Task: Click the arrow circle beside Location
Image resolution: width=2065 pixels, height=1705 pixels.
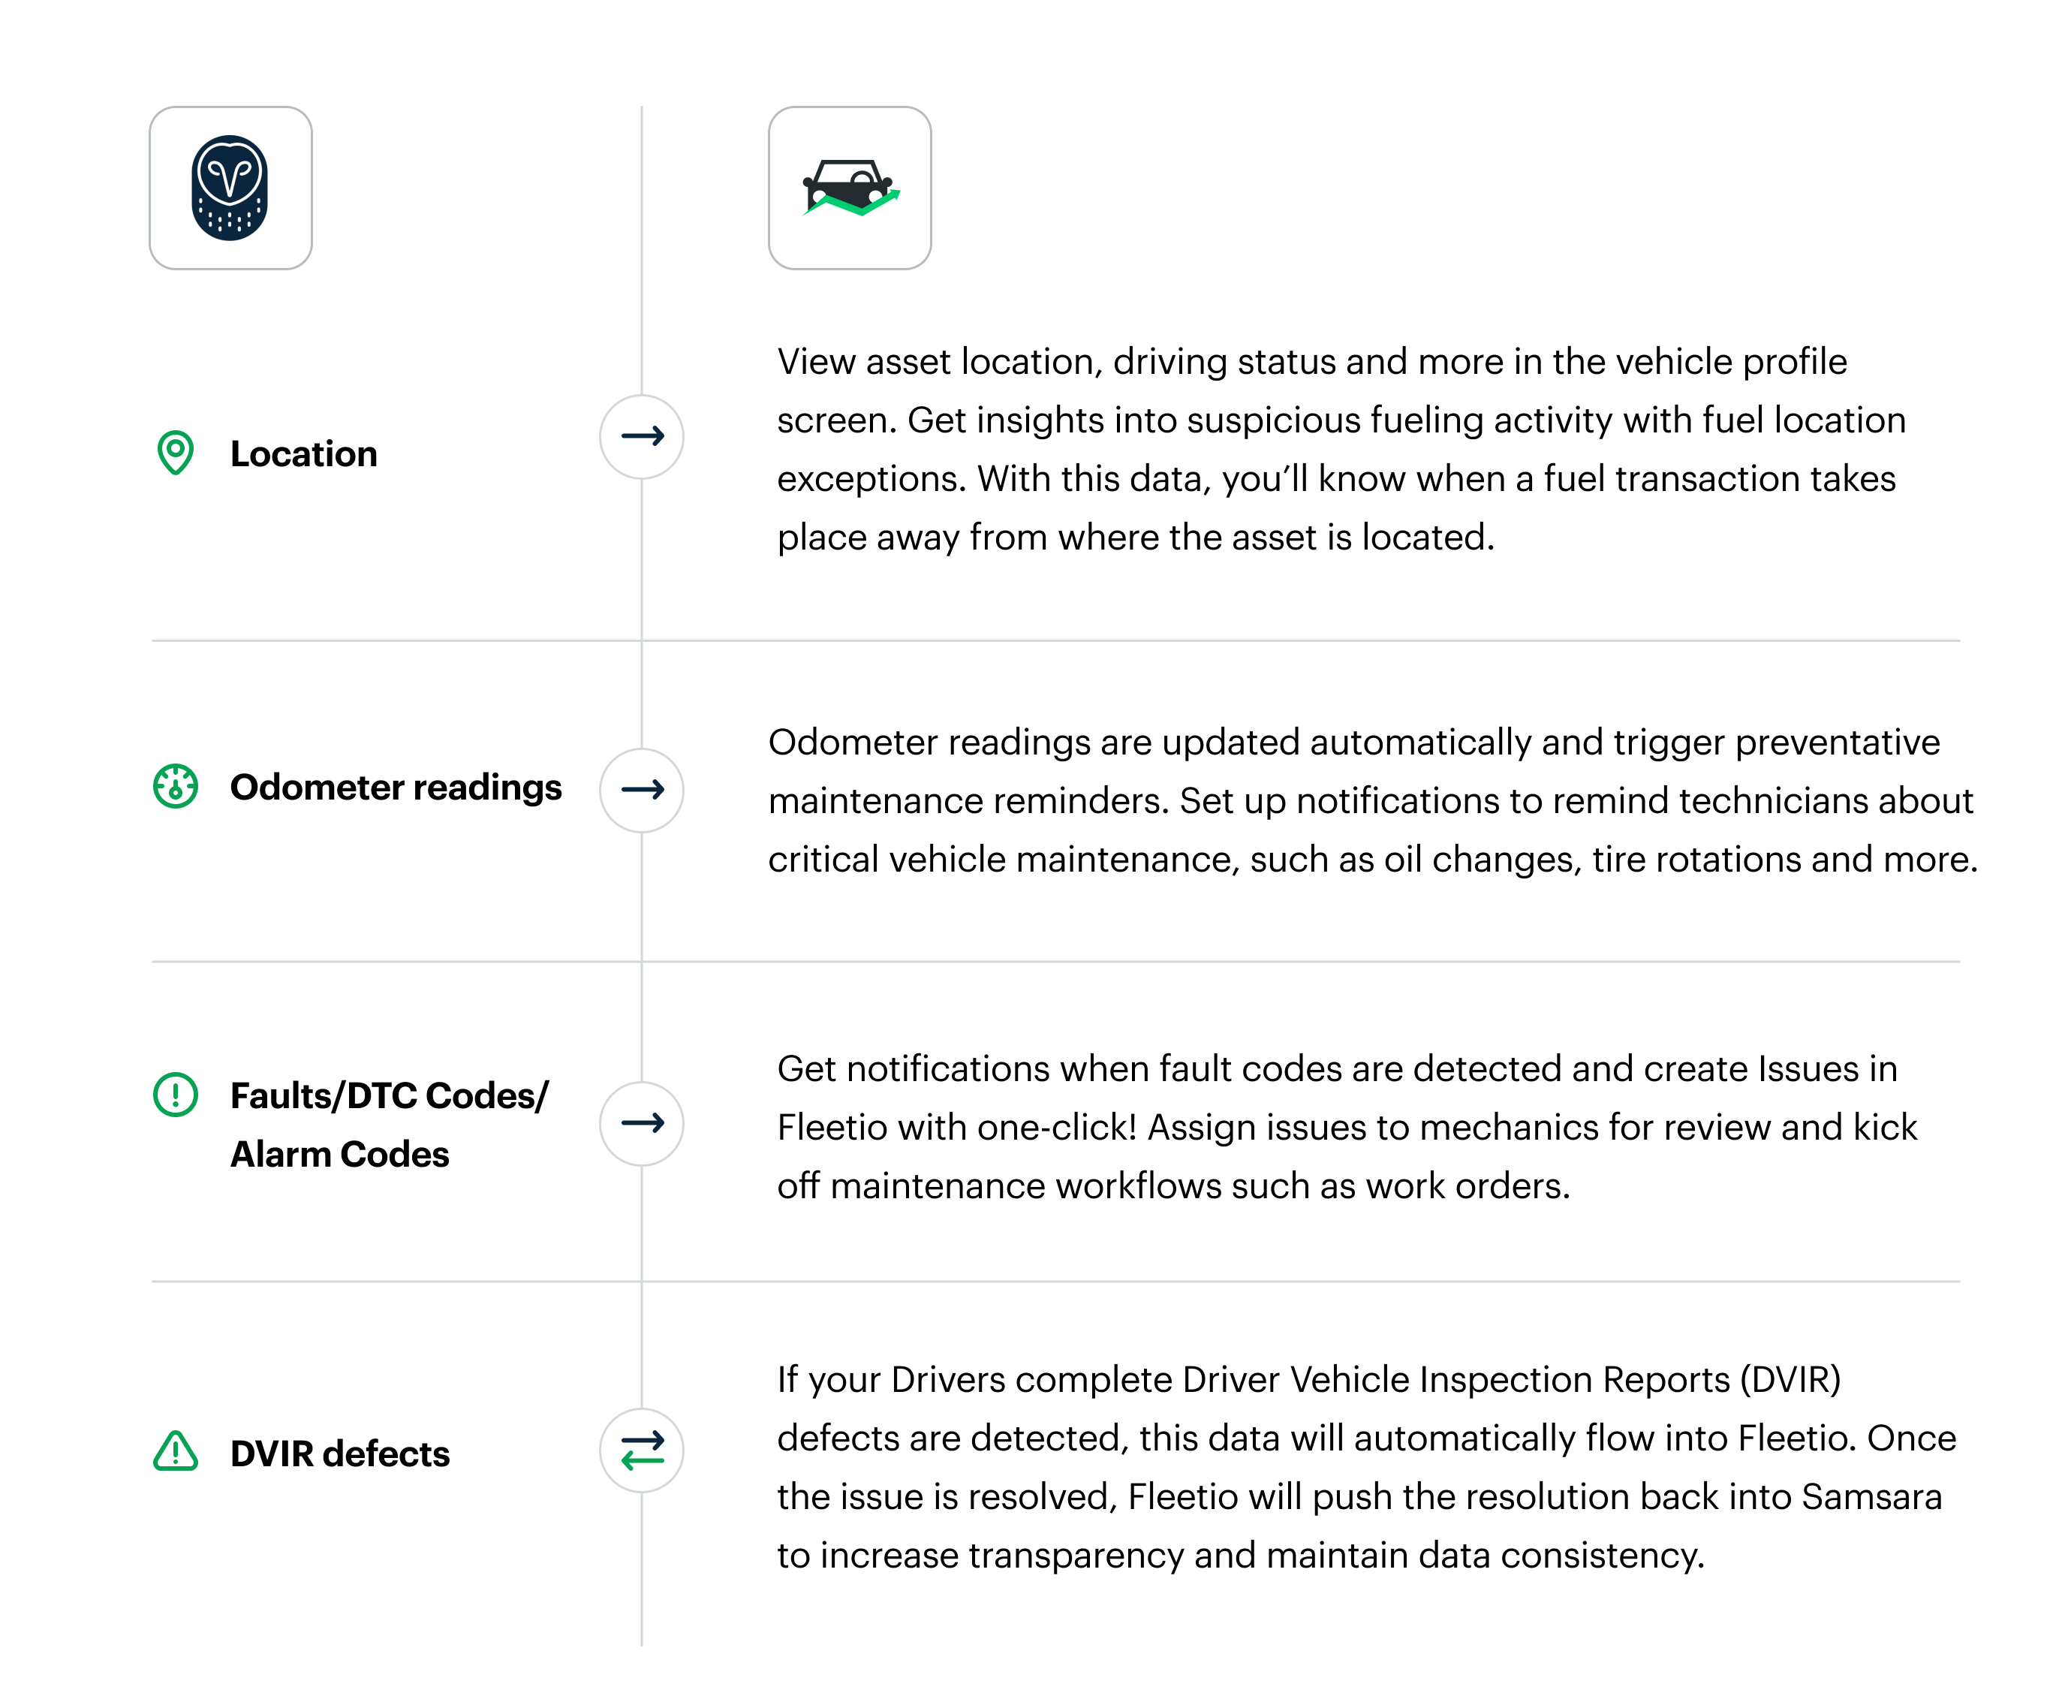Action: pyautogui.click(x=643, y=436)
